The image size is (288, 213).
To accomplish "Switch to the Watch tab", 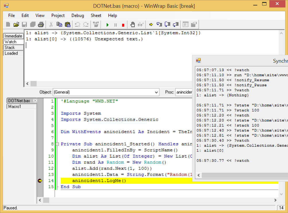I will (13, 42).
